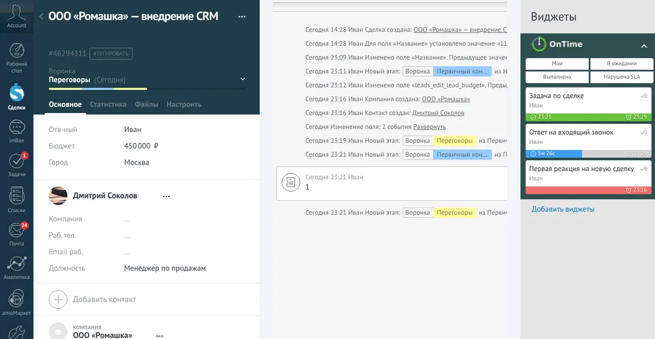Screen dimensions: 655x339
Task: Switch to the Статистика tab
Action: [x=108, y=105]
